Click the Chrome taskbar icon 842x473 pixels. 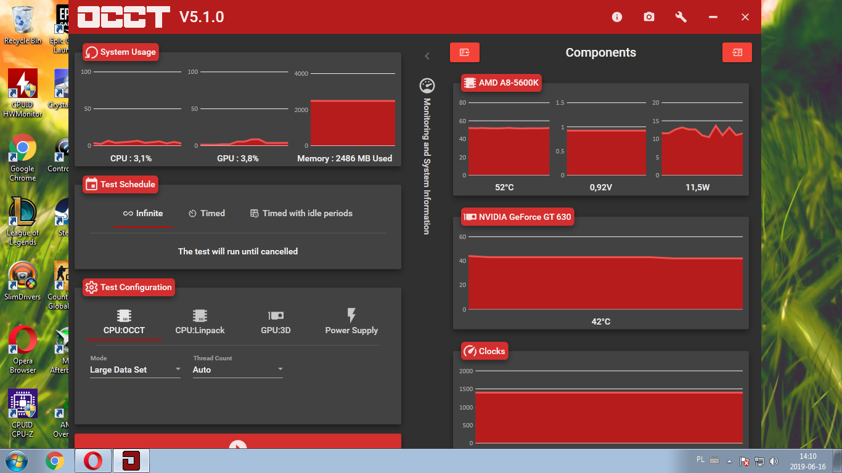coord(55,461)
